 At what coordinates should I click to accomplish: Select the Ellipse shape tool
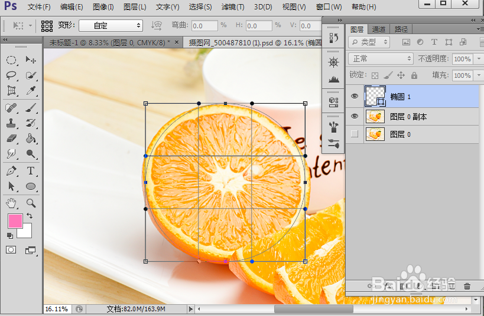[31, 186]
